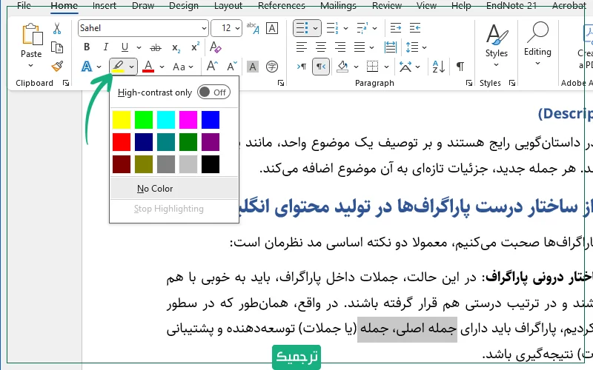Toggle Bold formatting

point(87,47)
